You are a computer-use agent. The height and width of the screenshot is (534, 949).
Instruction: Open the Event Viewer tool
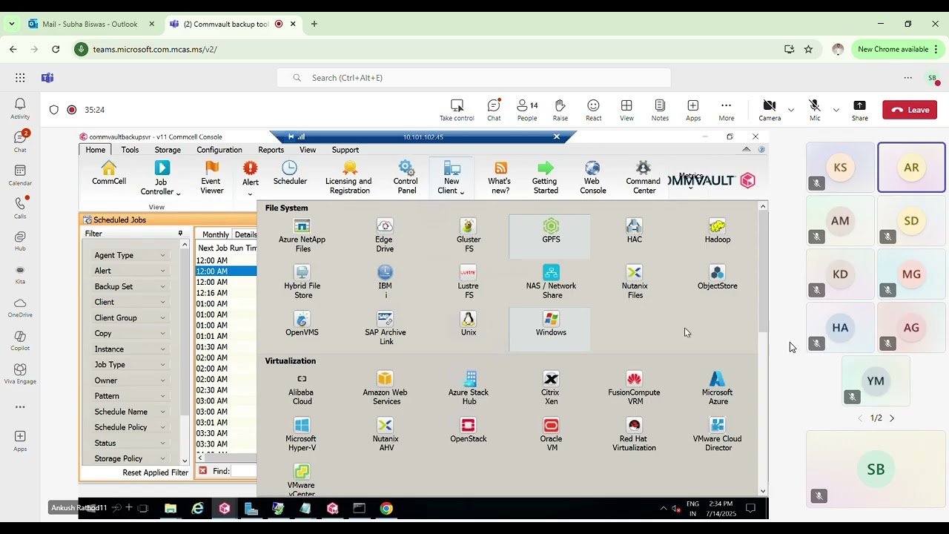pos(211,178)
